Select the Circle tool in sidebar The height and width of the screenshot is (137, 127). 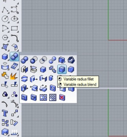click(5, 19)
